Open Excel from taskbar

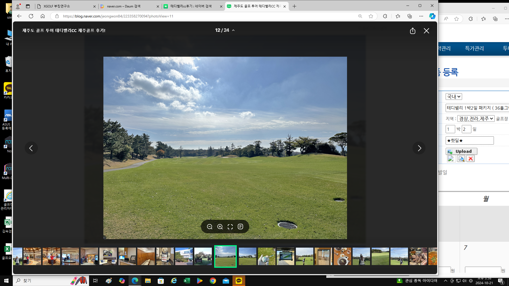[x=187, y=281]
